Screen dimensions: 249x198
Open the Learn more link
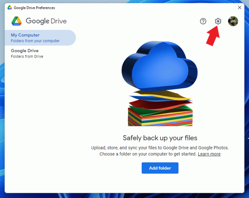tap(209, 154)
